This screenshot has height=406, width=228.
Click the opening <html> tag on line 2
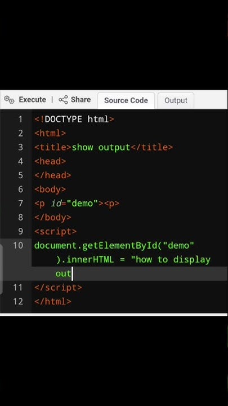[50, 133]
